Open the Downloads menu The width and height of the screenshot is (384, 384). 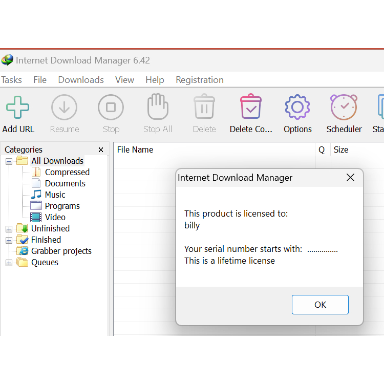81,80
